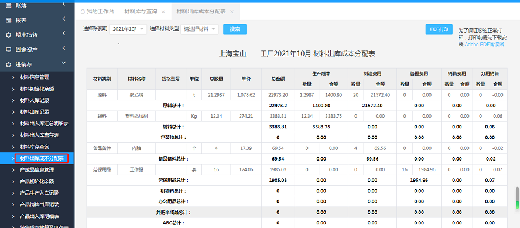Open 材料初始化余额 in sidebar
The image size is (520, 228).
[37, 89]
